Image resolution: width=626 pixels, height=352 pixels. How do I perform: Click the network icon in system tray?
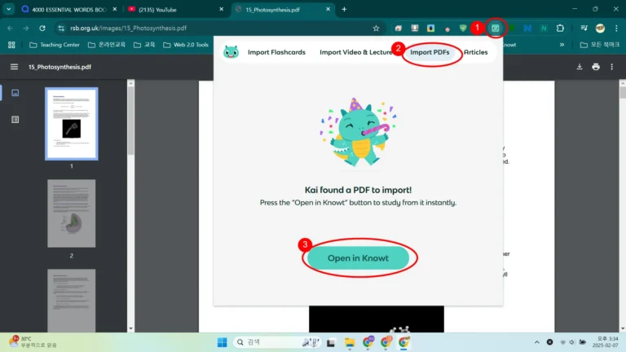[x=563, y=342]
